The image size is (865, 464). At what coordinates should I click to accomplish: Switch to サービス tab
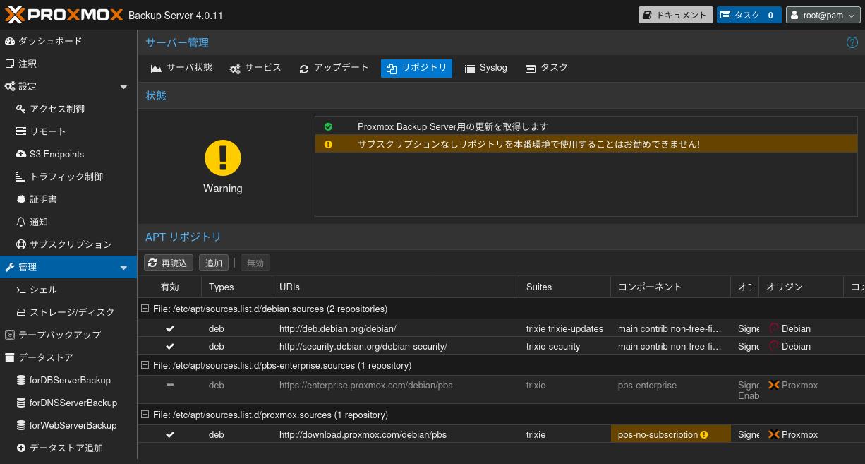(255, 68)
